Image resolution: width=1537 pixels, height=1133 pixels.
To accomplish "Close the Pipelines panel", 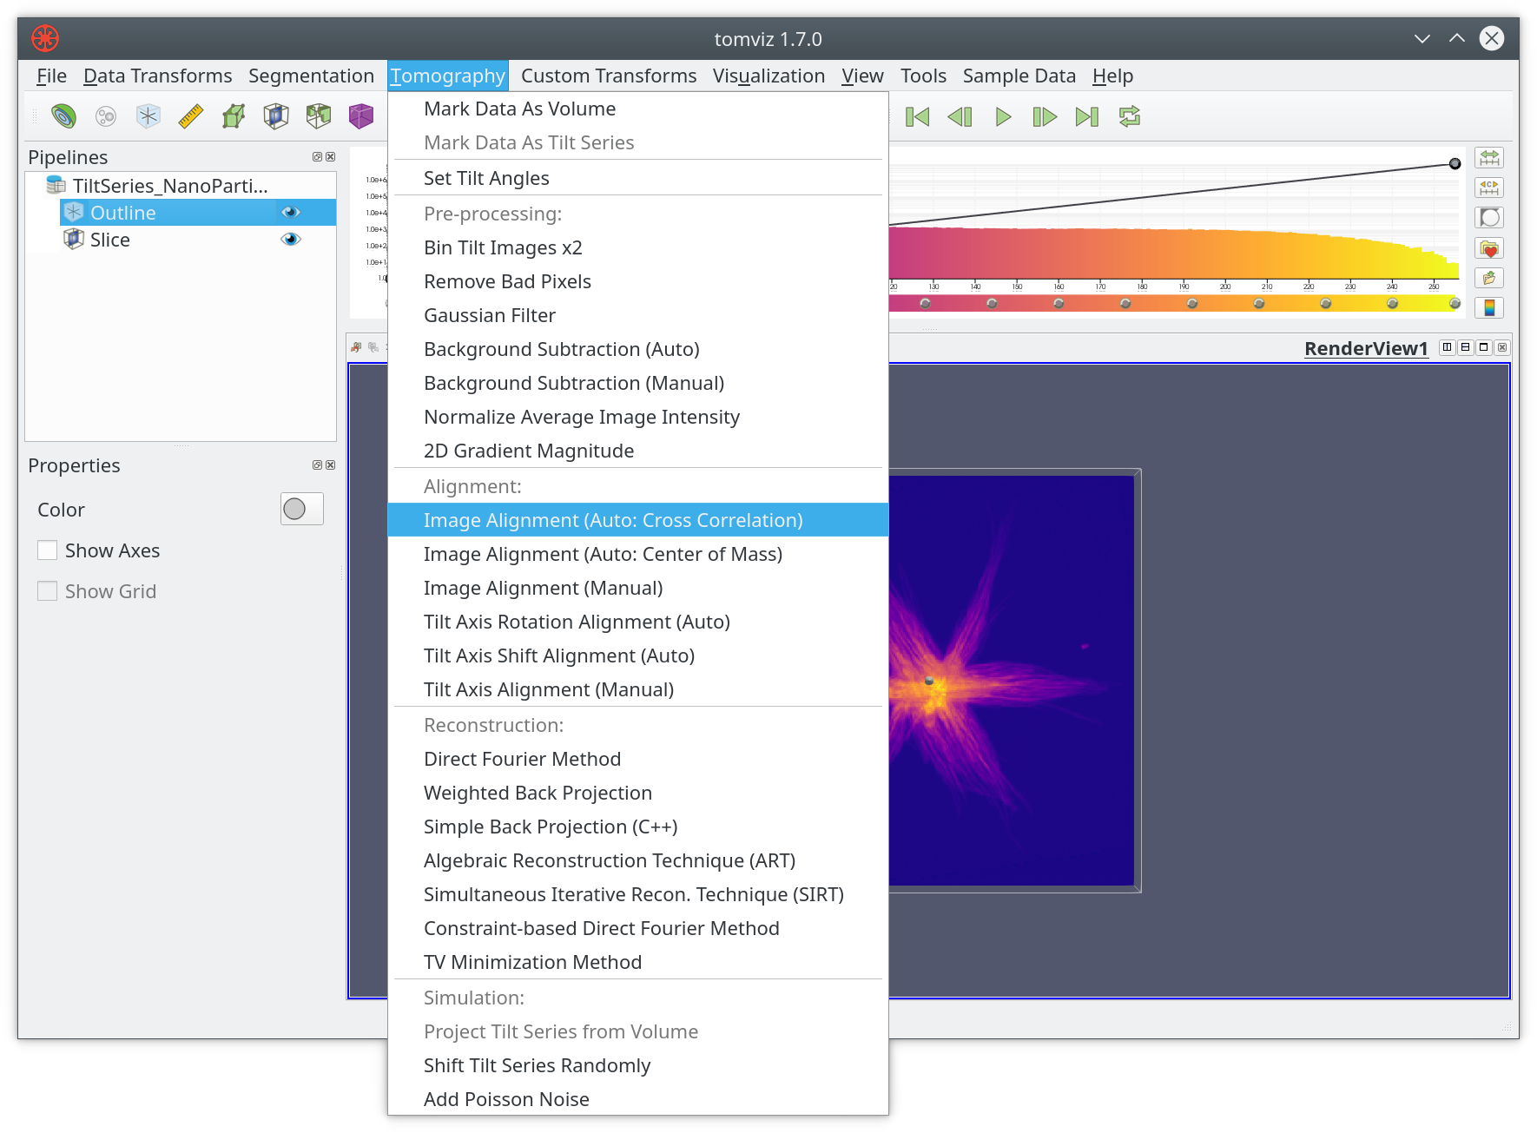I will (x=330, y=157).
